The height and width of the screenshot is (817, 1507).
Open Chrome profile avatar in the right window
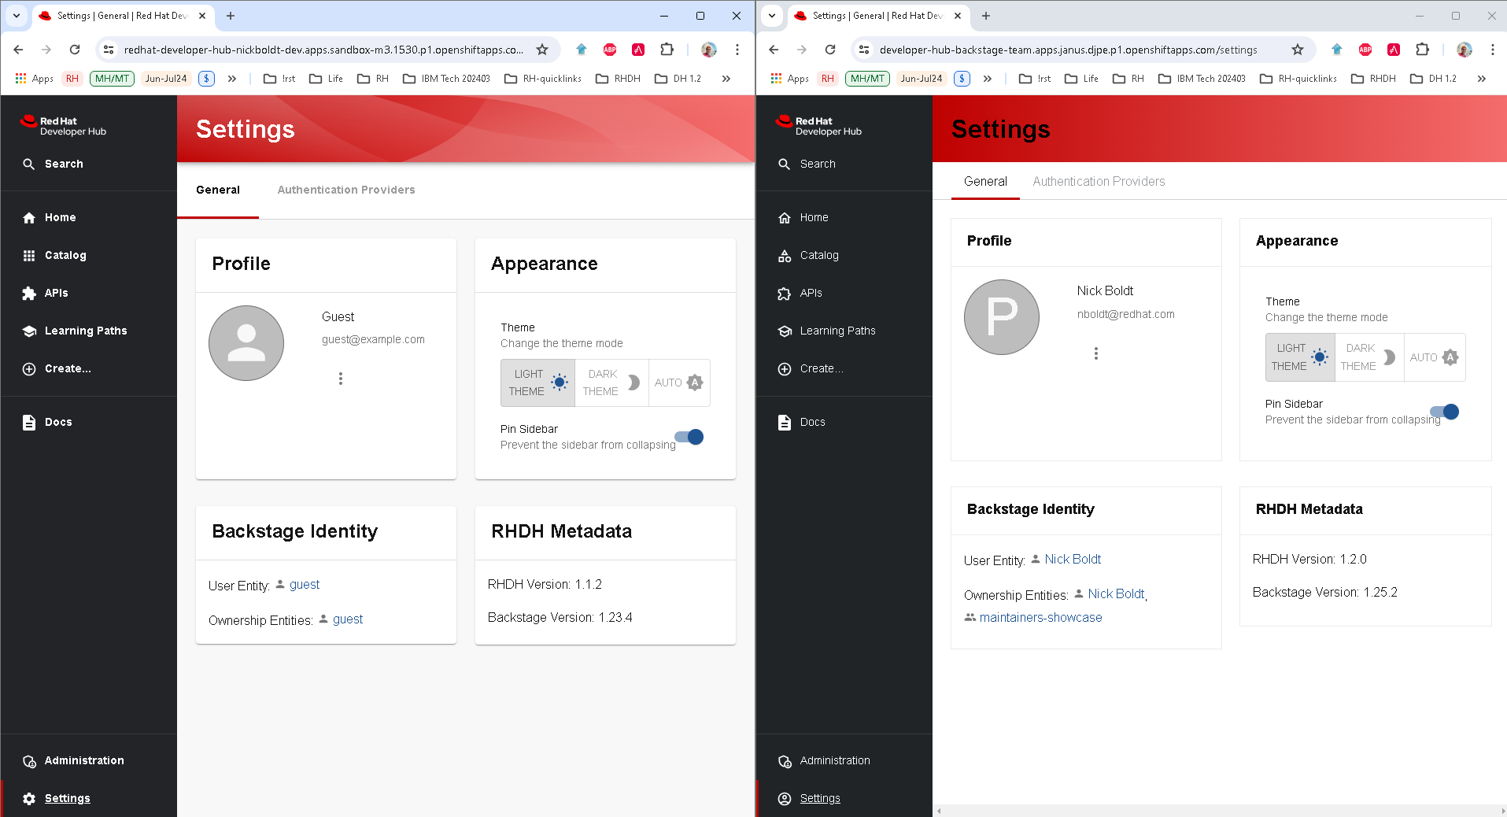1465,50
